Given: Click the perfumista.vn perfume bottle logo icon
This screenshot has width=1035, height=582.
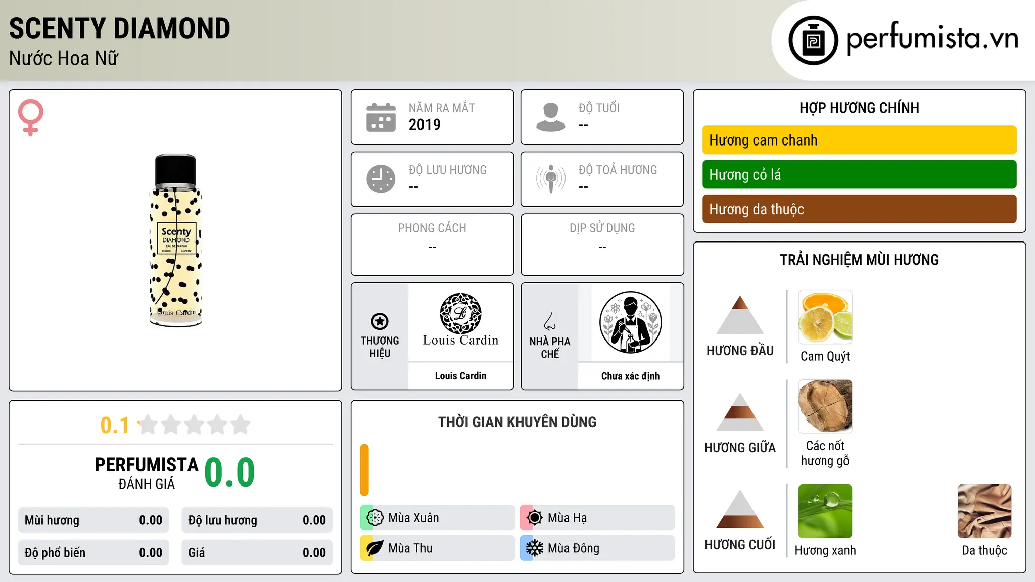Looking at the screenshot, I should [x=813, y=40].
